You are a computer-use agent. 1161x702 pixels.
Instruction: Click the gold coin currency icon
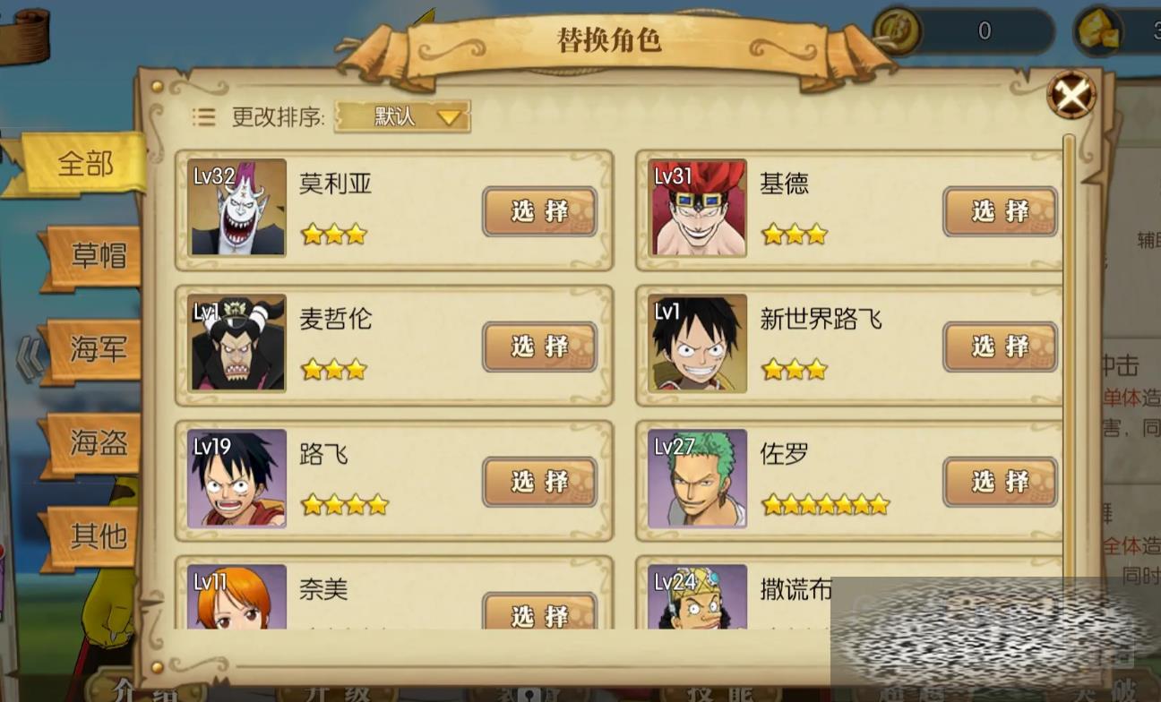(898, 31)
